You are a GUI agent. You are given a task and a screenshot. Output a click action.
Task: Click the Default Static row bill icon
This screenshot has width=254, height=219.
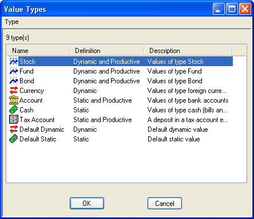point(14,139)
